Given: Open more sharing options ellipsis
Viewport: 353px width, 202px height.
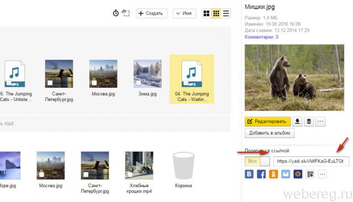Looking at the screenshot, I should click(322, 174).
